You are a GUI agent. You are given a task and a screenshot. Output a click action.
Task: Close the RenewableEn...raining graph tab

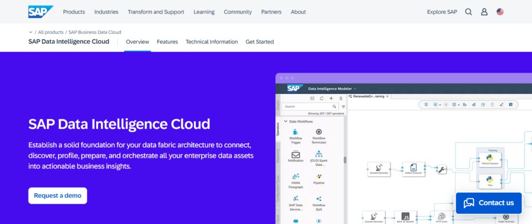(388, 96)
